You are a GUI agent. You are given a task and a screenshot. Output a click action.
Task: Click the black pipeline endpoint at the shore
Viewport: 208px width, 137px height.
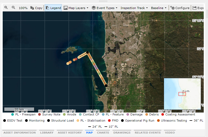[x=106, y=86]
